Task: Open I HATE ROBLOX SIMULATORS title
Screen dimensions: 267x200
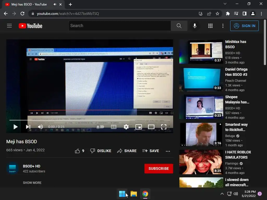Action: click(x=238, y=155)
